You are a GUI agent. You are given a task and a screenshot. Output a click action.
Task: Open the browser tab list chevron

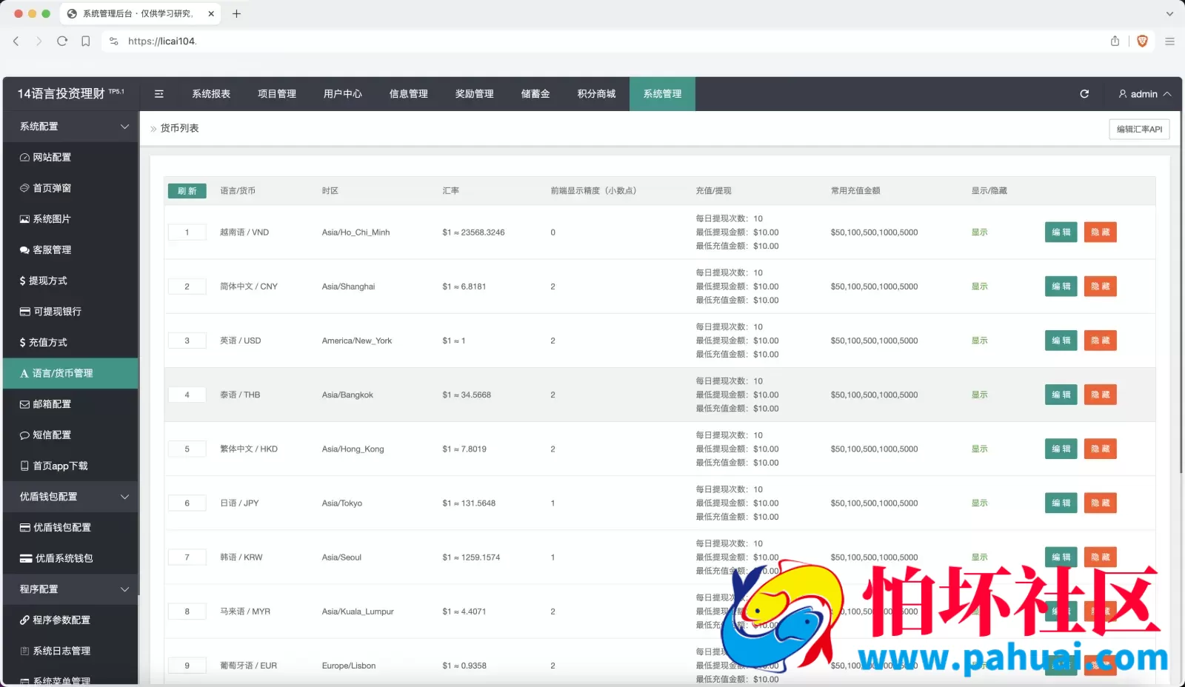tap(1169, 13)
